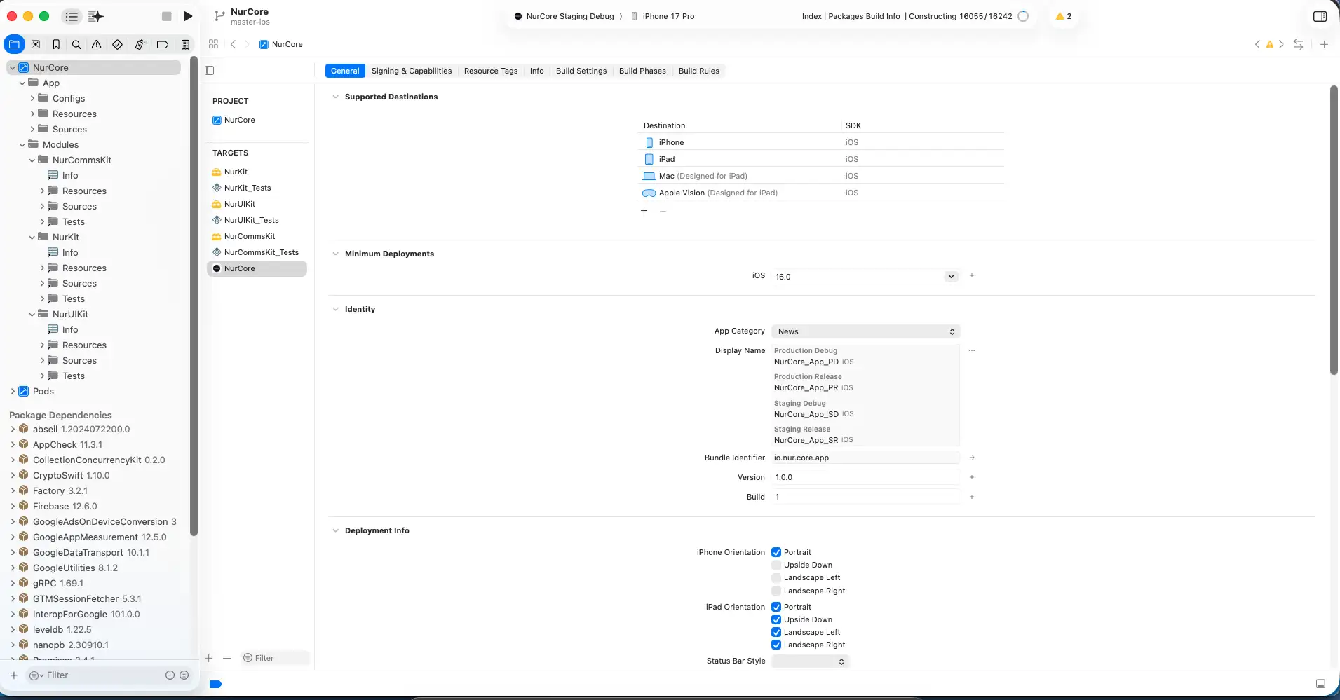1340x700 pixels.
Task: Open the iOS minimum deployment dropdown
Action: pos(951,276)
